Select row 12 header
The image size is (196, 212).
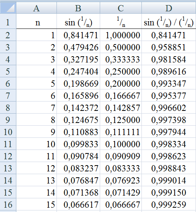8,156
